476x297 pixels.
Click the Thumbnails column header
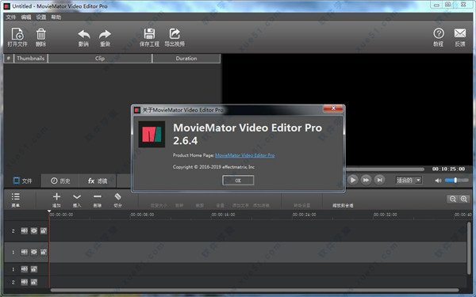[31, 58]
